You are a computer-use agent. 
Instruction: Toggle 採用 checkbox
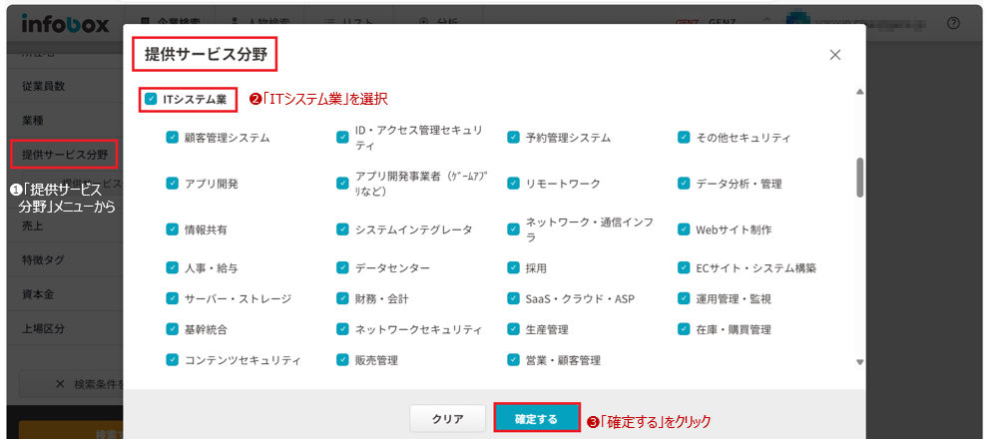click(x=513, y=268)
